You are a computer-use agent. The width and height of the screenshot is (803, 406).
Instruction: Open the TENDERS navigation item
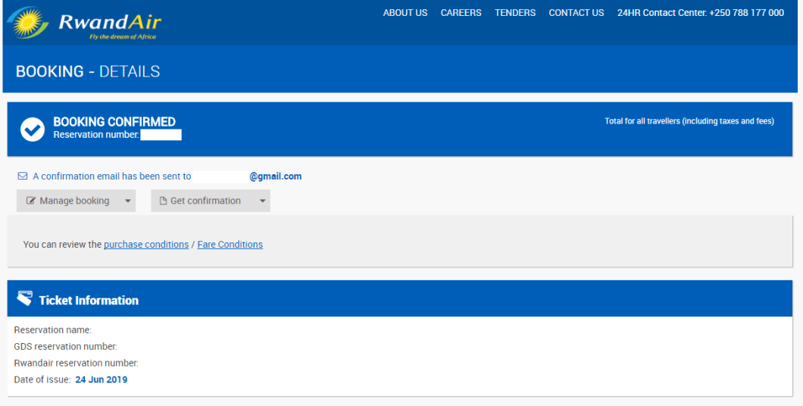click(515, 13)
